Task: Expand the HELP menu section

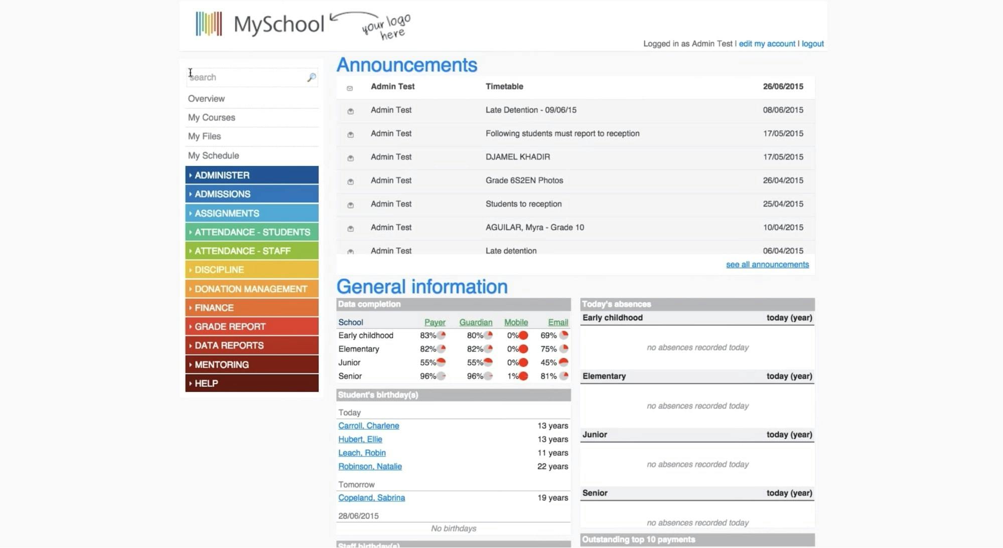Action: coord(252,383)
